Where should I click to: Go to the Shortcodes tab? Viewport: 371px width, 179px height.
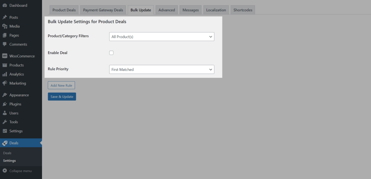click(243, 10)
